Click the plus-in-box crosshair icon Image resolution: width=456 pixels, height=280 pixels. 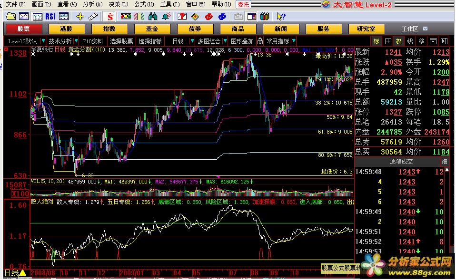click(x=388, y=41)
